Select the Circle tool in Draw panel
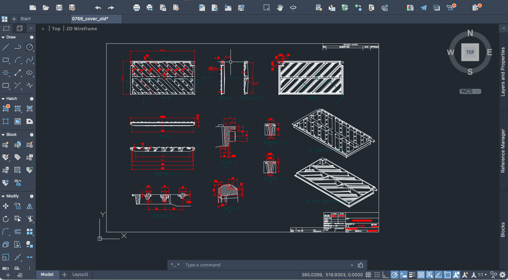The width and height of the screenshot is (508, 280). coord(29,47)
